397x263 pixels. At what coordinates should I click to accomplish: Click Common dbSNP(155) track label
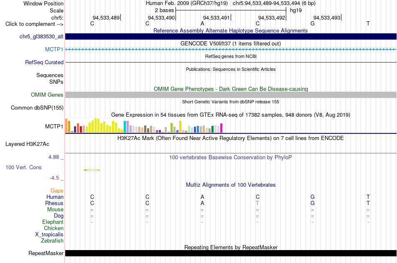coord(37,108)
